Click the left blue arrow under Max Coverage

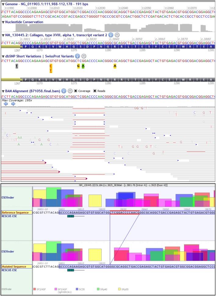coord(6,104)
